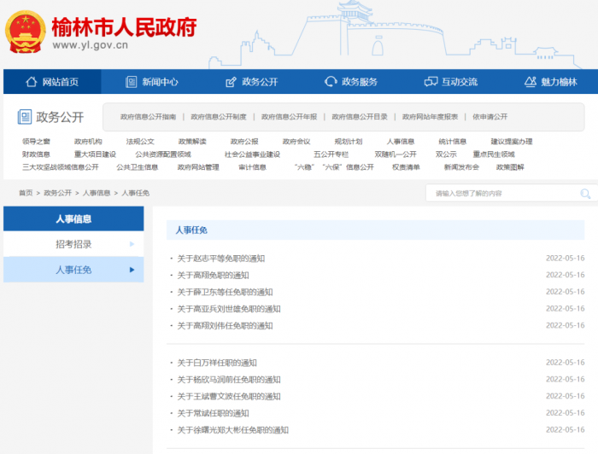
Task: Click the 政务公开 edit-pencil icon
Action: click(231, 82)
